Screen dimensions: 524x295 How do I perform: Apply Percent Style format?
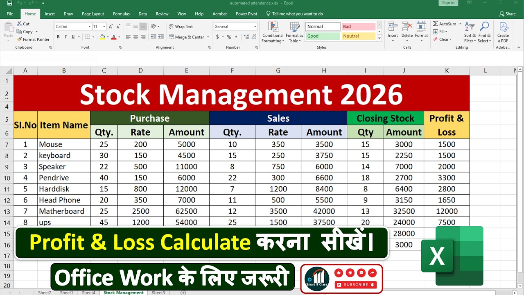[229, 37]
